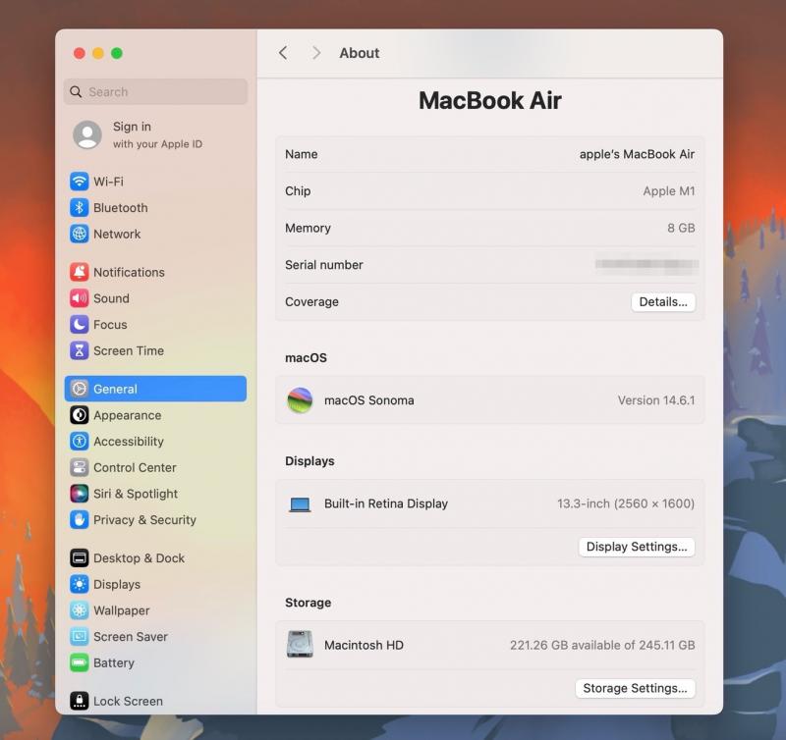Click the yellow minimize window button
786x740 pixels.
click(x=98, y=53)
